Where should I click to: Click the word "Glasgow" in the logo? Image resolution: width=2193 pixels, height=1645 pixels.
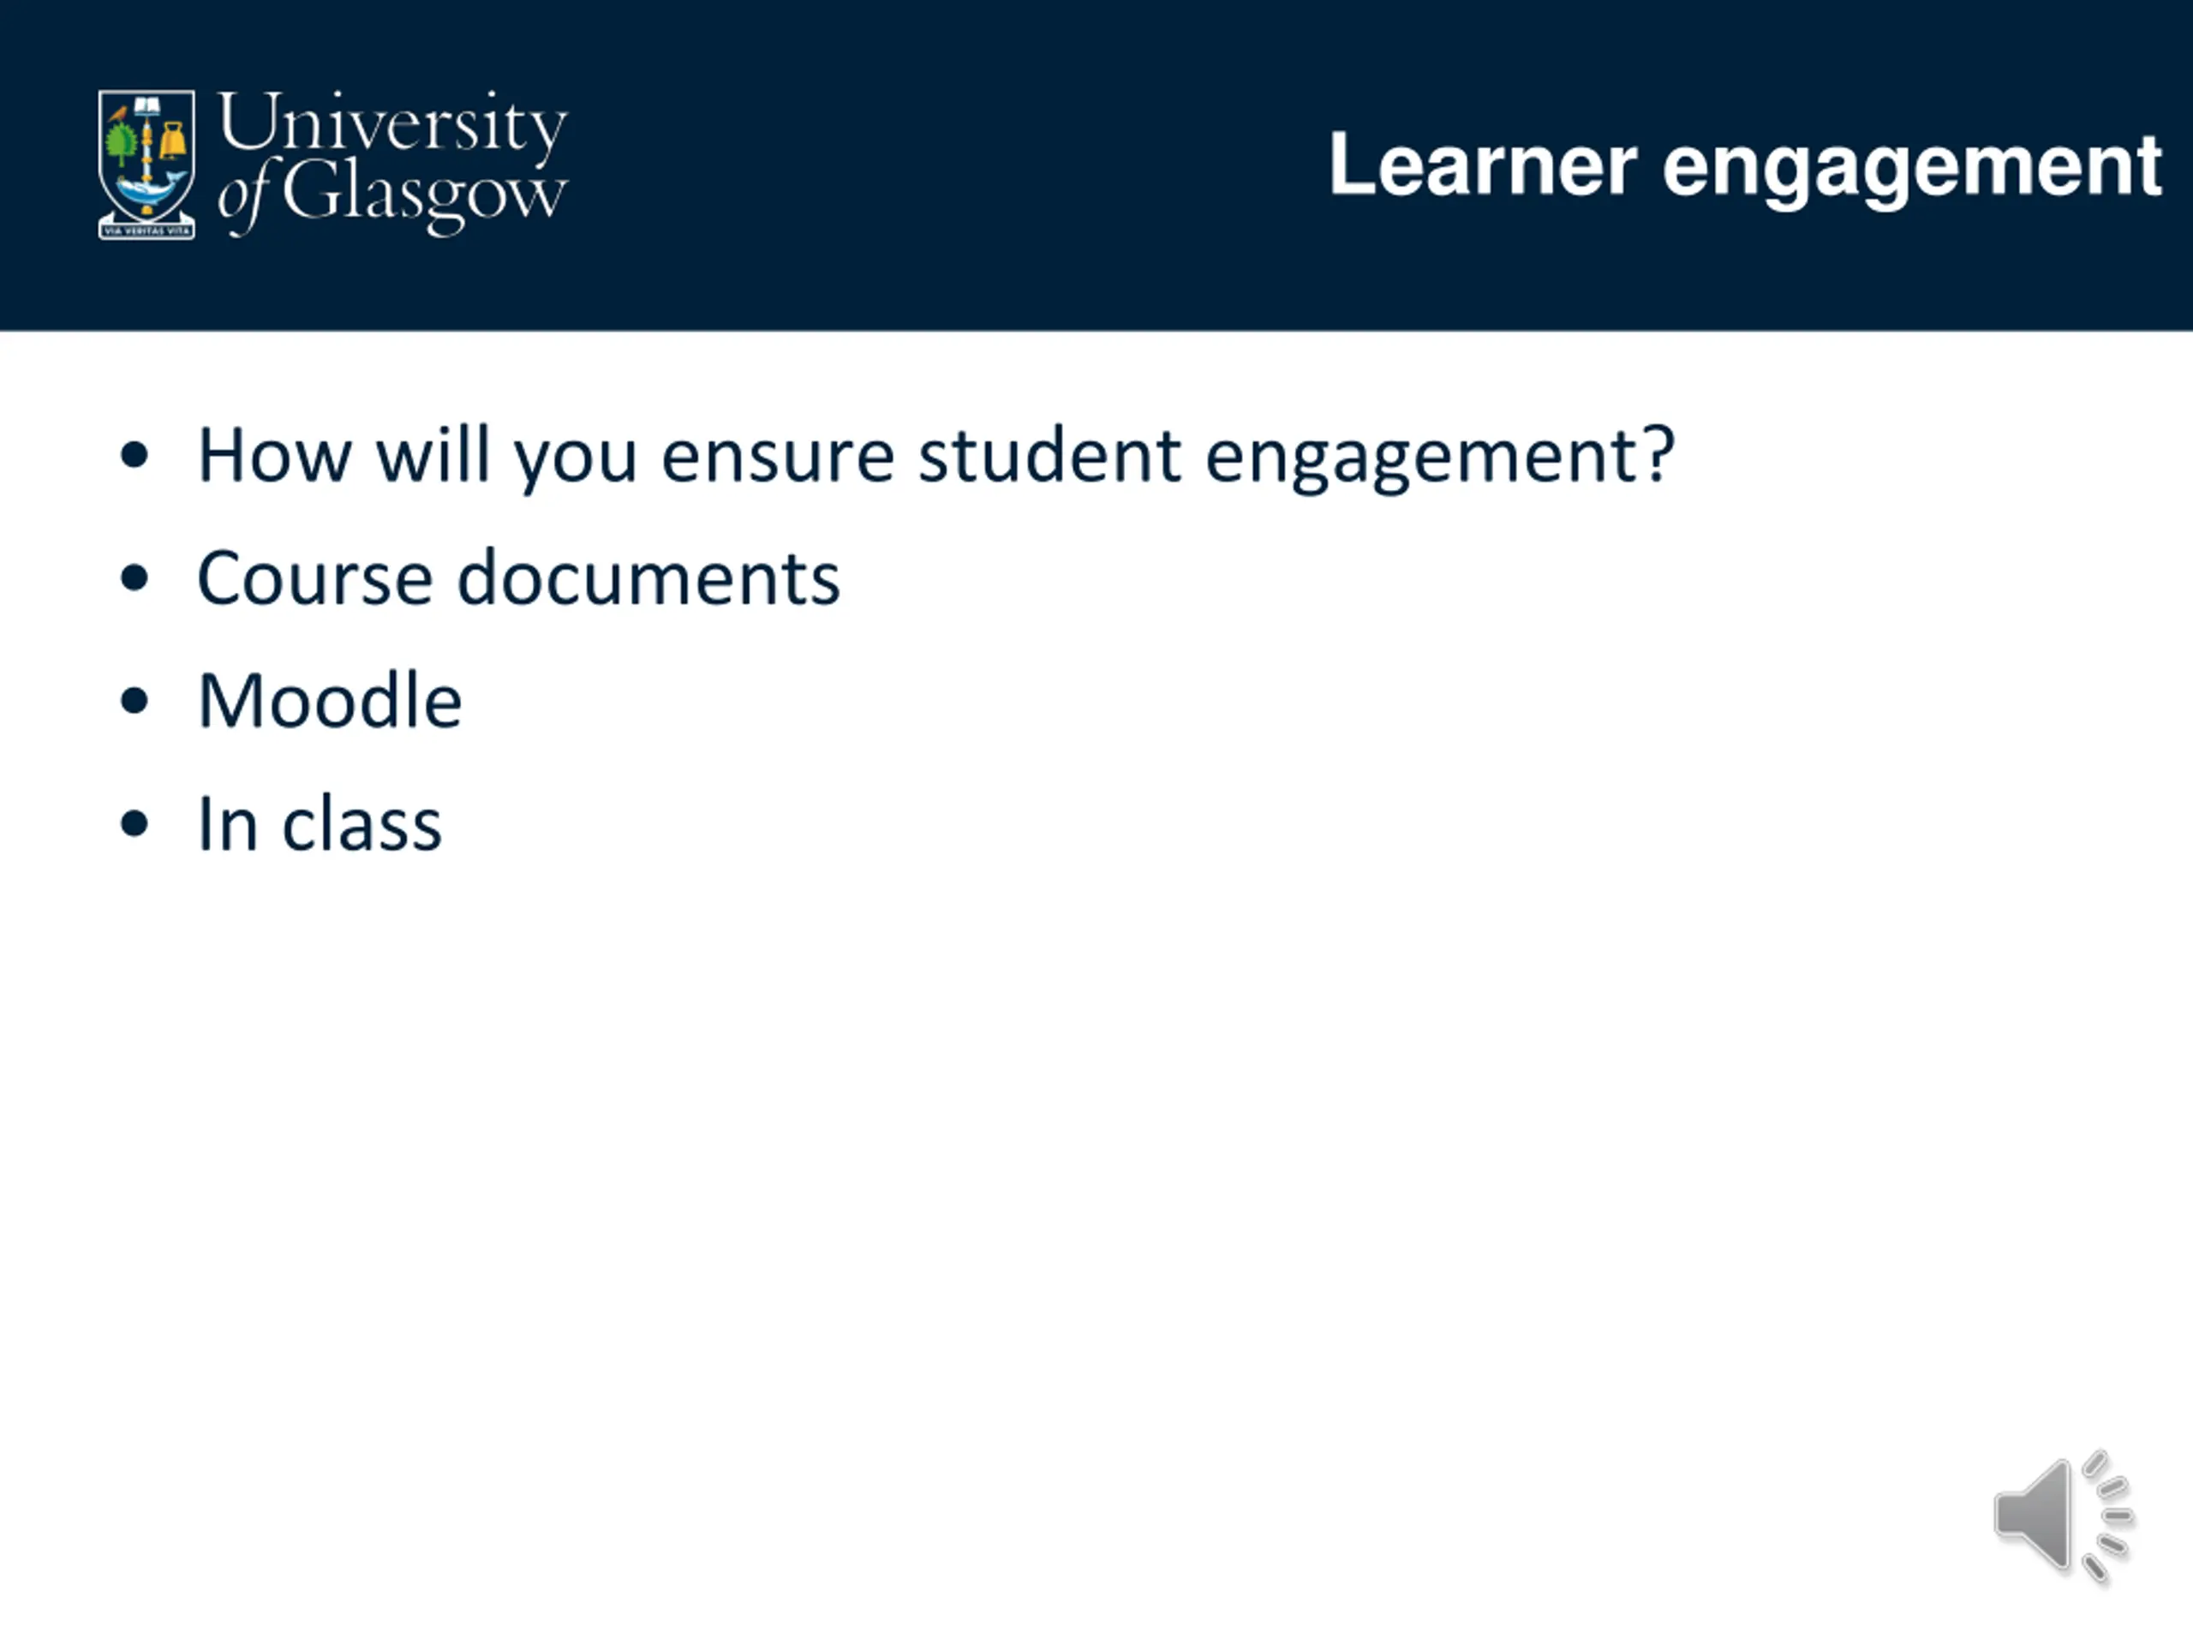[x=424, y=194]
